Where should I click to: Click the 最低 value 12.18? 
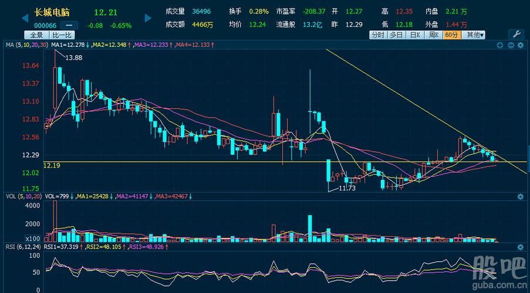coord(404,25)
